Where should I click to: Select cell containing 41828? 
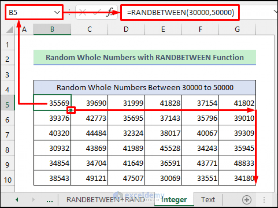tap(163, 103)
